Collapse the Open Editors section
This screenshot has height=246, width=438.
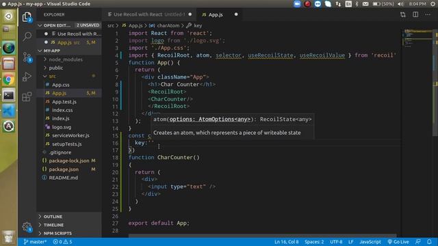69,25
